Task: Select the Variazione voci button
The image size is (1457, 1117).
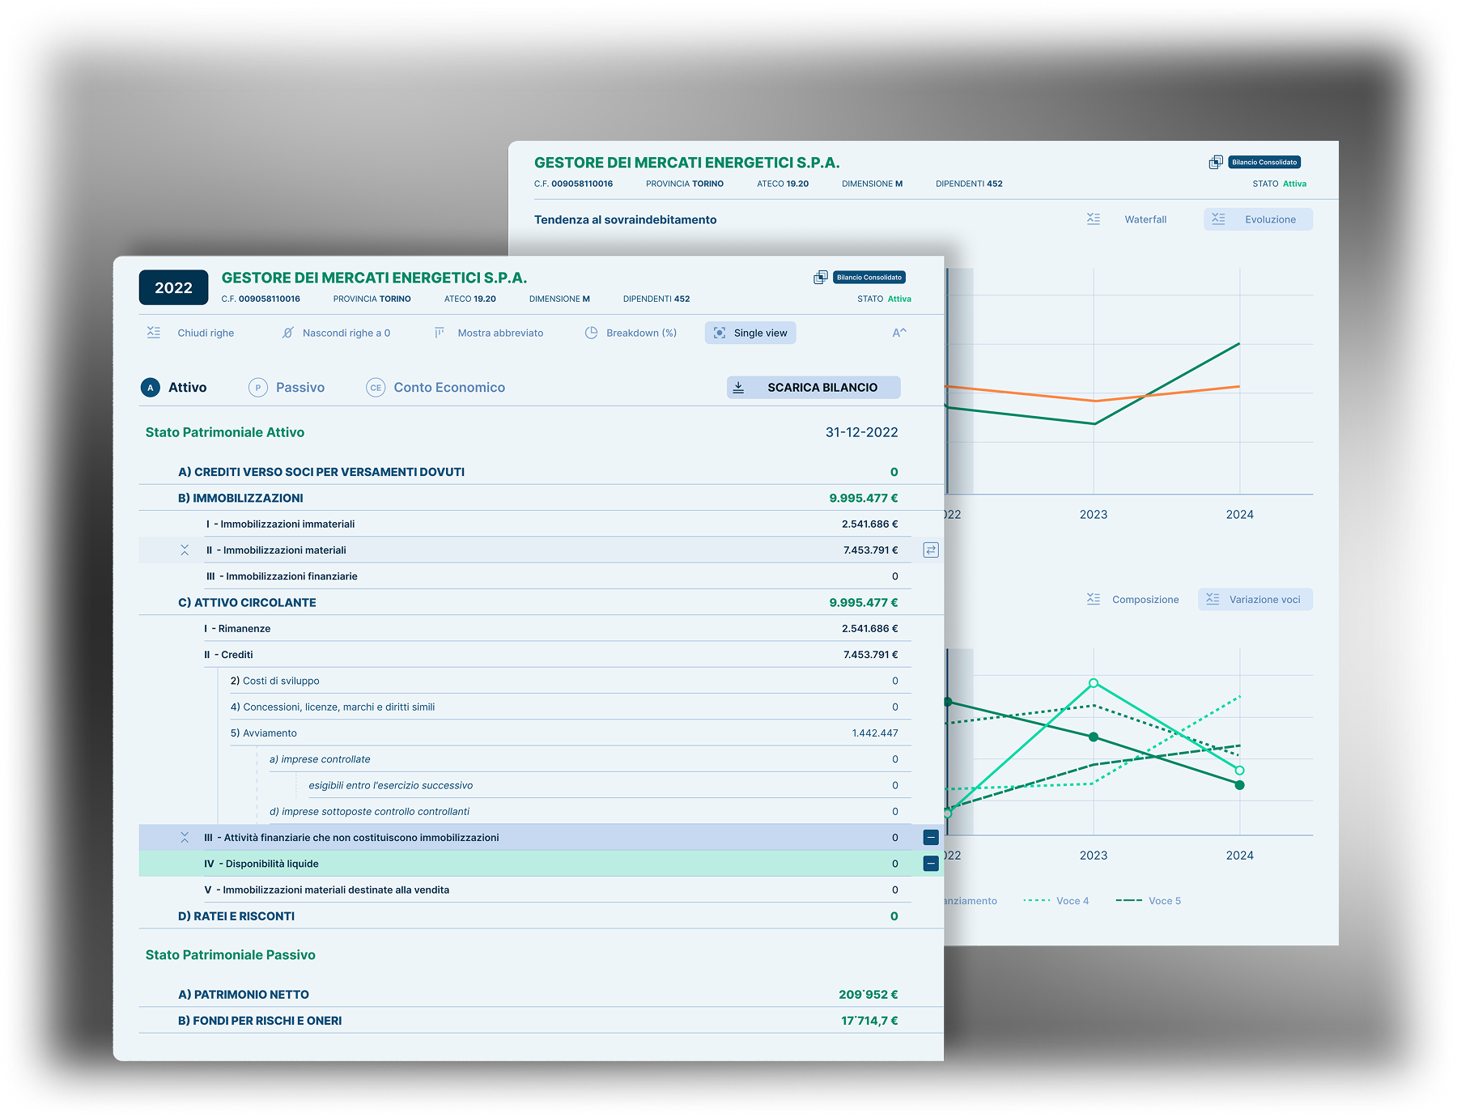Action: tap(1255, 600)
